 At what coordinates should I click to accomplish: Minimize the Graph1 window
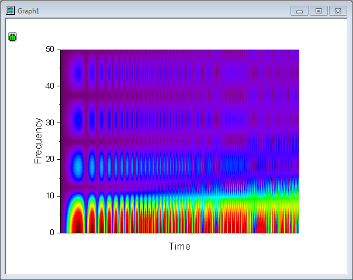299,10
